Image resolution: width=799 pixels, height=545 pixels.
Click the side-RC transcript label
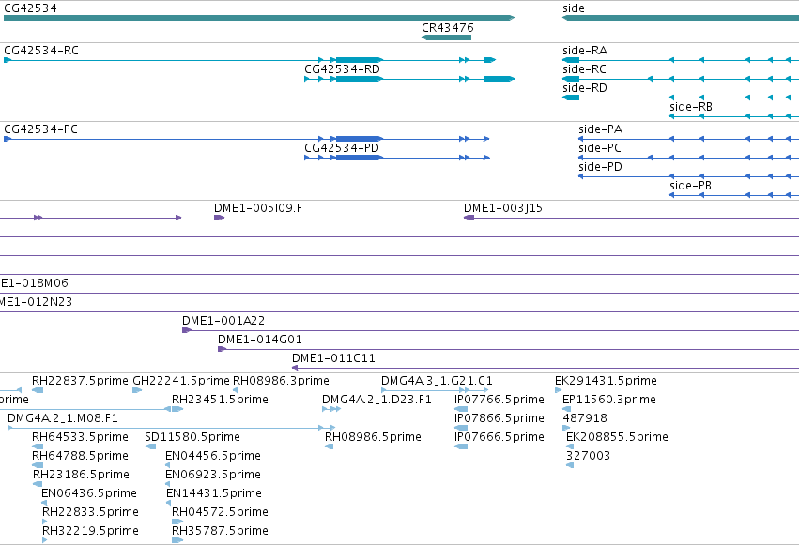click(x=585, y=69)
